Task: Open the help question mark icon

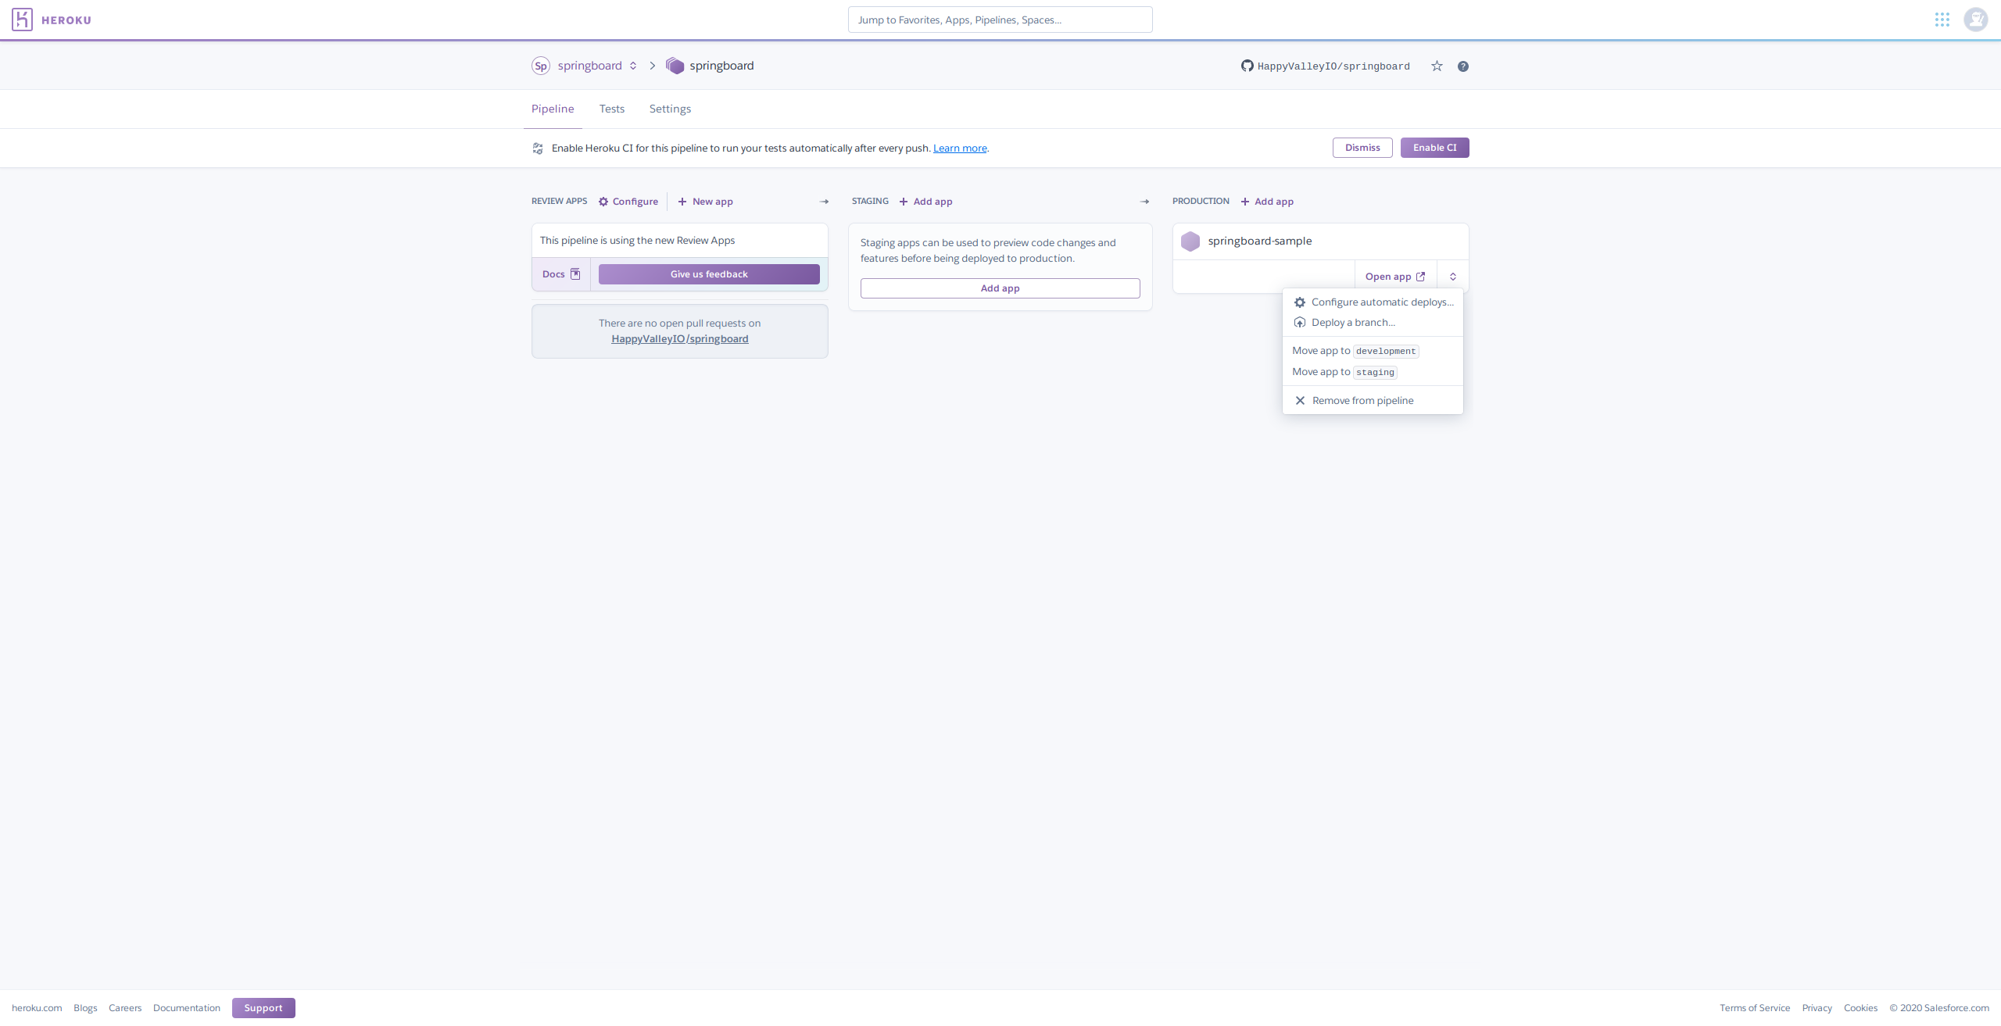Action: (x=1463, y=66)
